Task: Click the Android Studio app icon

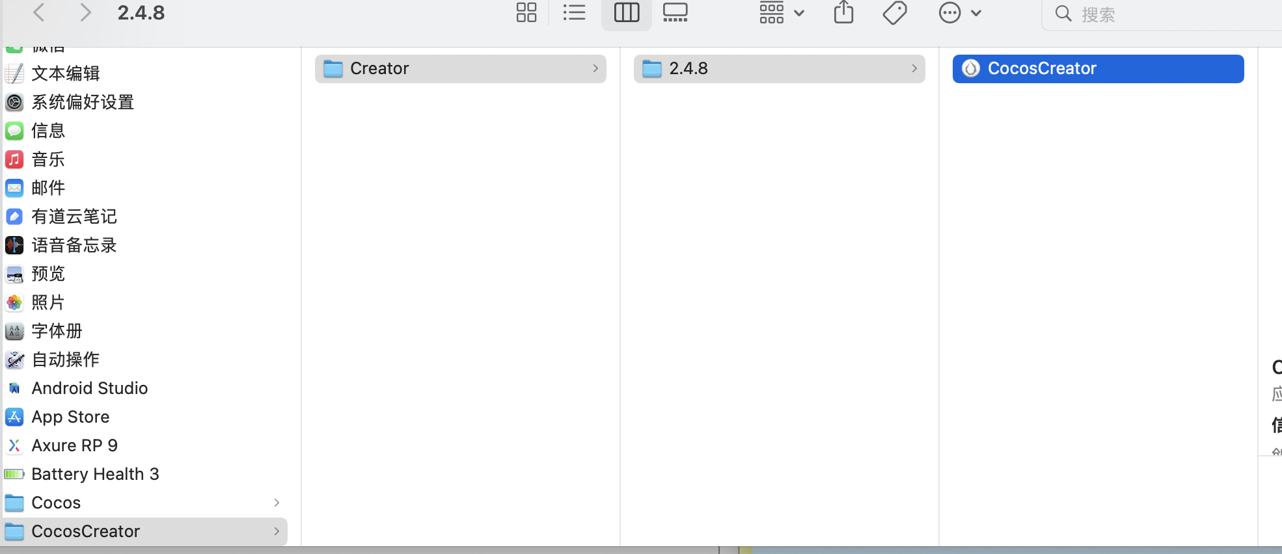Action: click(14, 388)
